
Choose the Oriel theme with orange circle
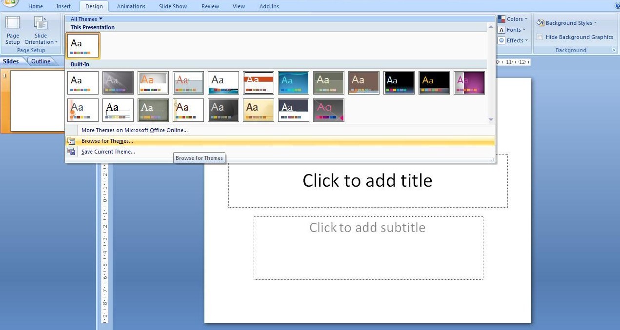click(83, 110)
